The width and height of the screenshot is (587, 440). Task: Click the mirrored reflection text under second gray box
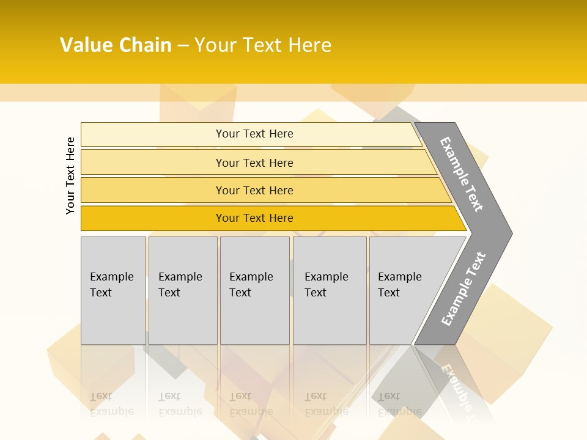pyautogui.click(x=180, y=404)
